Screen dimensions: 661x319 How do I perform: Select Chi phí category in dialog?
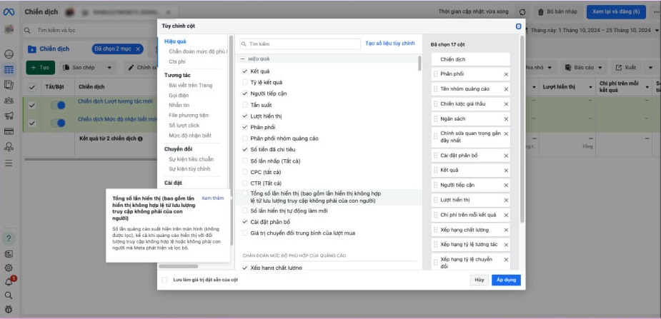click(177, 62)
